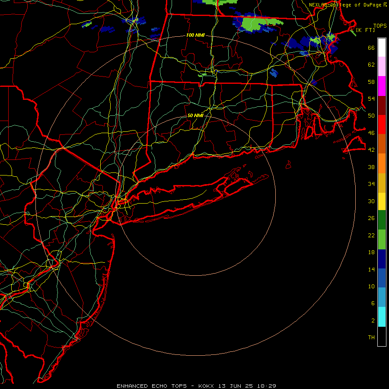Viewport: 389px width, 389px height.
Task: Click the legend value "22"
Action: [x=371, y=236]
